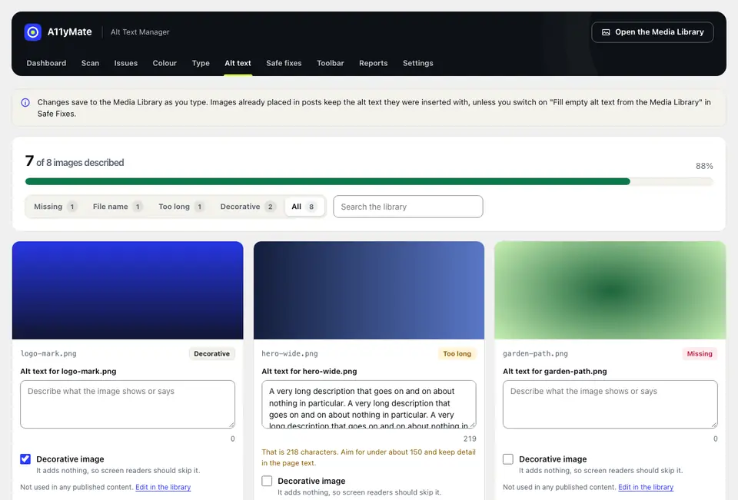The image size is (738, 500).
Task: Click the garden-path.png image thumbnail
Action: 610,290
